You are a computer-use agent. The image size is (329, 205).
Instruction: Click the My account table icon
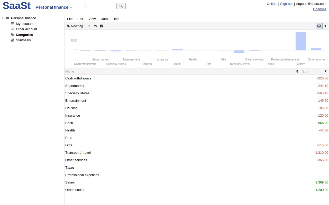tap(13, 24)
